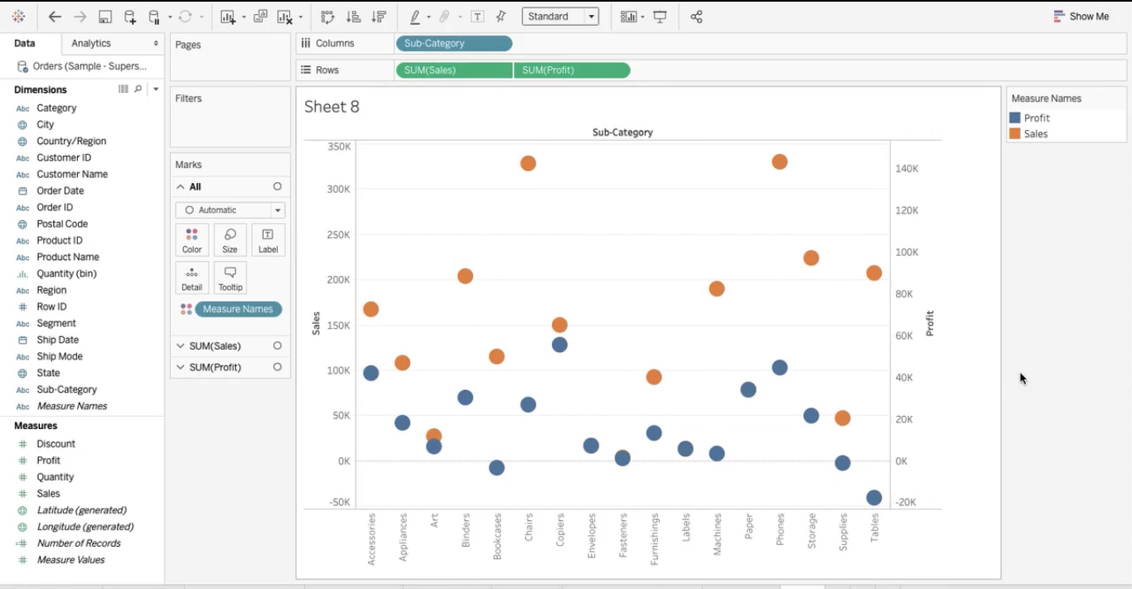
Task: Open the Standard fit dropdown
Action: (x=560, y=17)
